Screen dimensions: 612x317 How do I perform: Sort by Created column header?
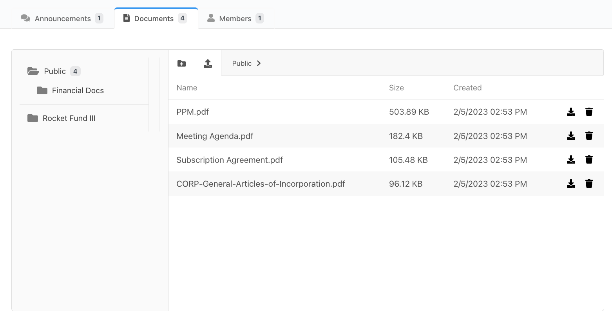(x=467, y=88)
